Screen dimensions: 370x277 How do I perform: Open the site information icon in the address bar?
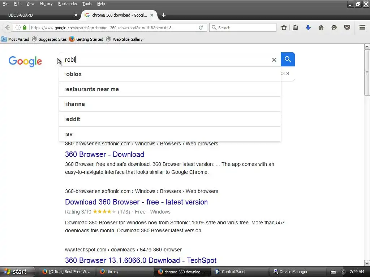(x=18, y=27)
